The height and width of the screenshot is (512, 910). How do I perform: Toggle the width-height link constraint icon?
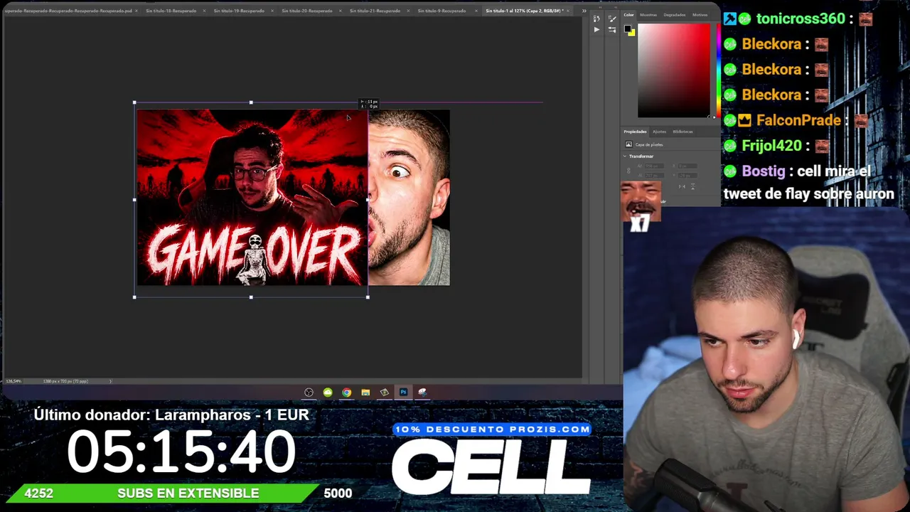[x=628, y=171]
